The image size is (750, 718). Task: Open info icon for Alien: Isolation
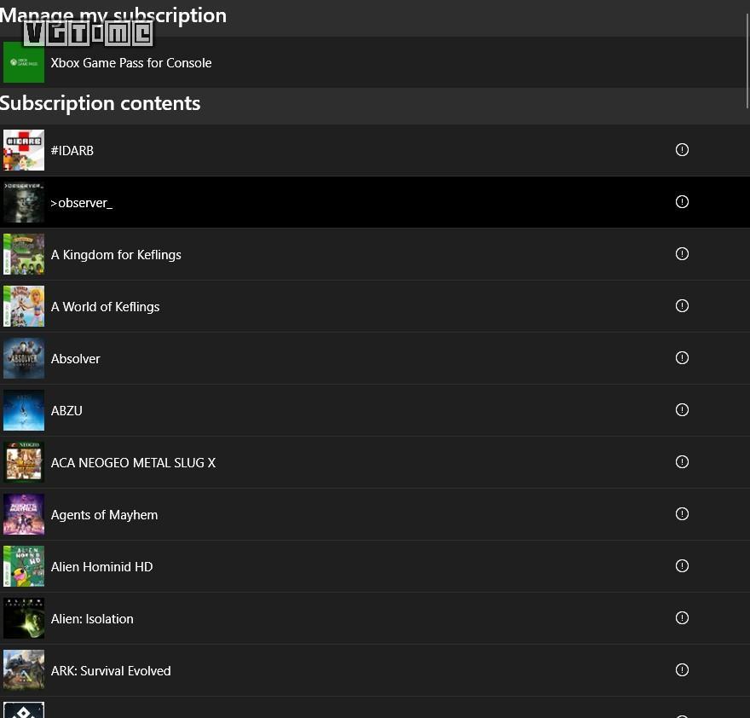point(682,618)
